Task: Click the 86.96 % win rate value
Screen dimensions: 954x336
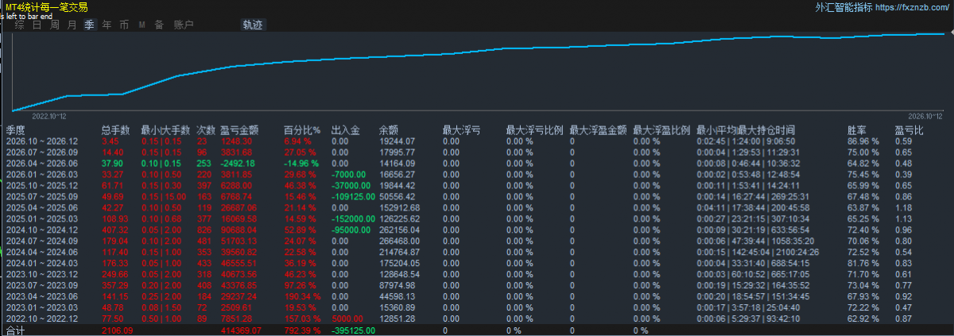Action: 863,141
